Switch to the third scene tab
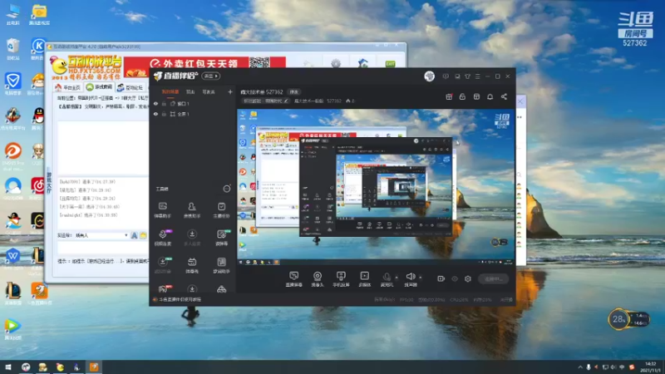This screenshot has height=374, width=665. click(x=209, y=91)
